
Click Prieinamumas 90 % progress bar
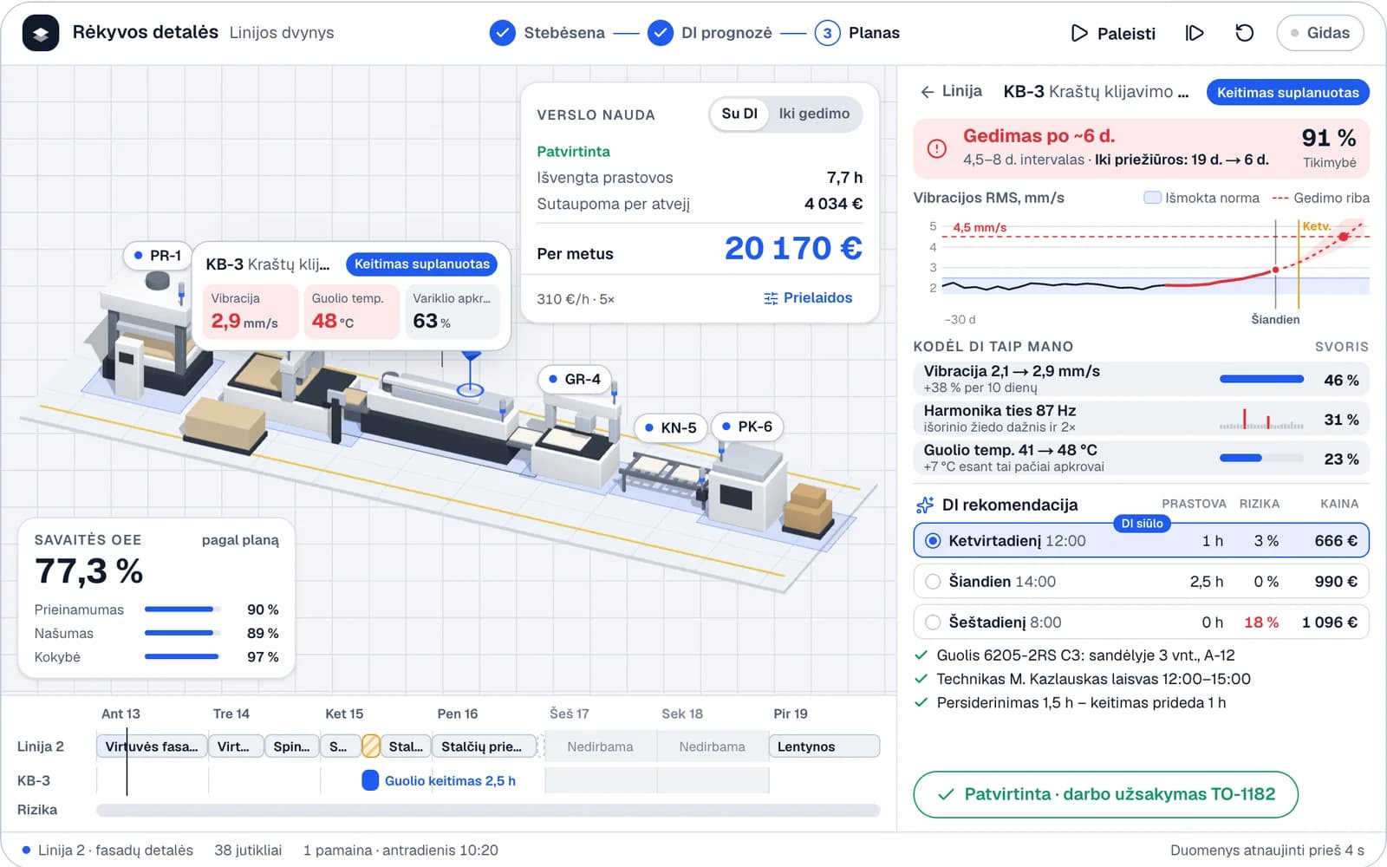[x=182, y=610]
